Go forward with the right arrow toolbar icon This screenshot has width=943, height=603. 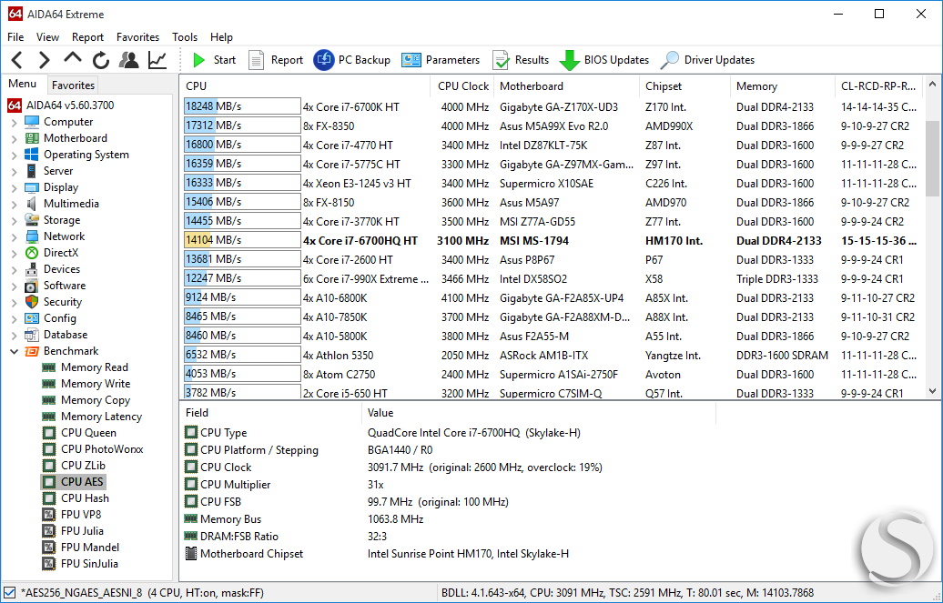(44, 59)
